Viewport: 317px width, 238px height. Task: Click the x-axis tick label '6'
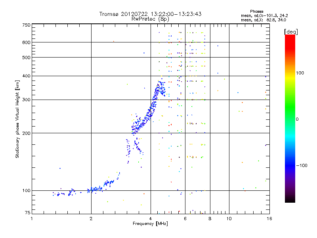(185, 219)
